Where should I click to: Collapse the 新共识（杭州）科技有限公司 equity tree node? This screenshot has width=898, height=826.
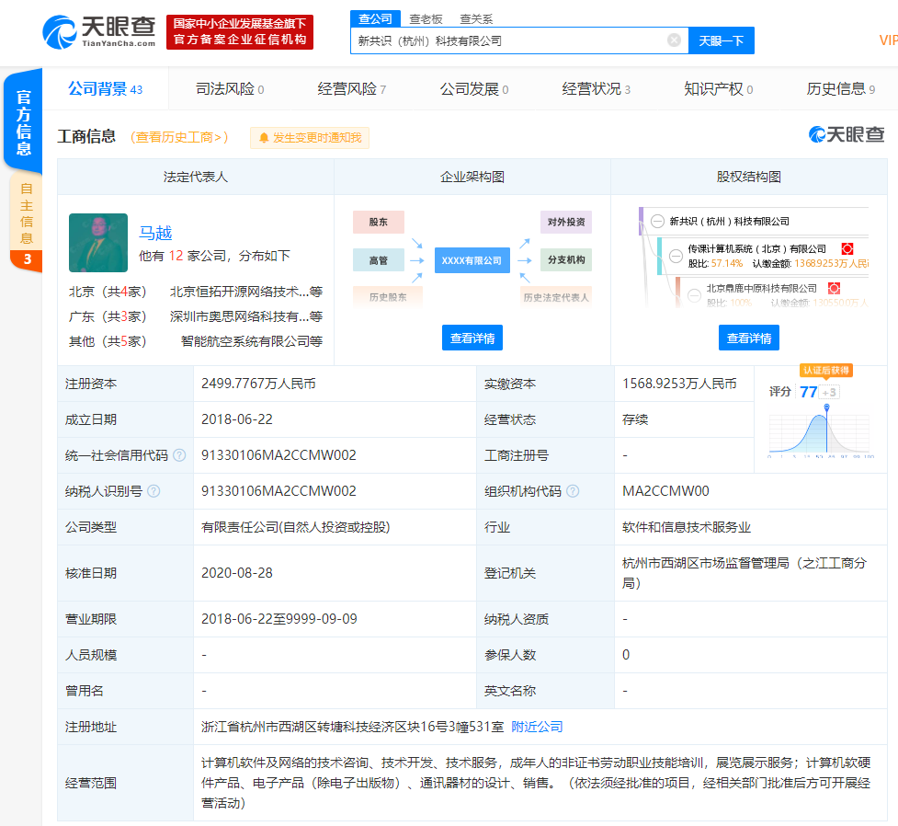pos(657,221)
